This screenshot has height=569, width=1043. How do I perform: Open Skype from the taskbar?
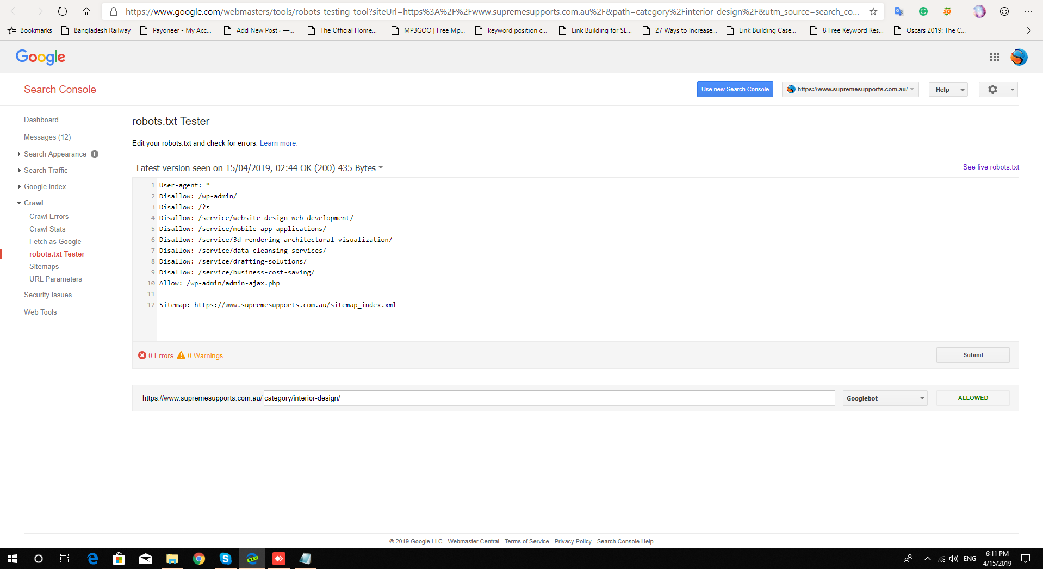[225, 559]
